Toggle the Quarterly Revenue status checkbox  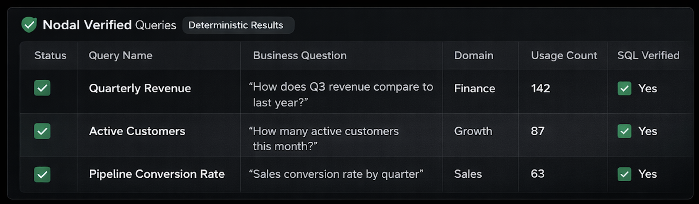point(42,88)
